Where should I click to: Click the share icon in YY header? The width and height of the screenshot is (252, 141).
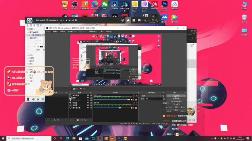(73, 20)
